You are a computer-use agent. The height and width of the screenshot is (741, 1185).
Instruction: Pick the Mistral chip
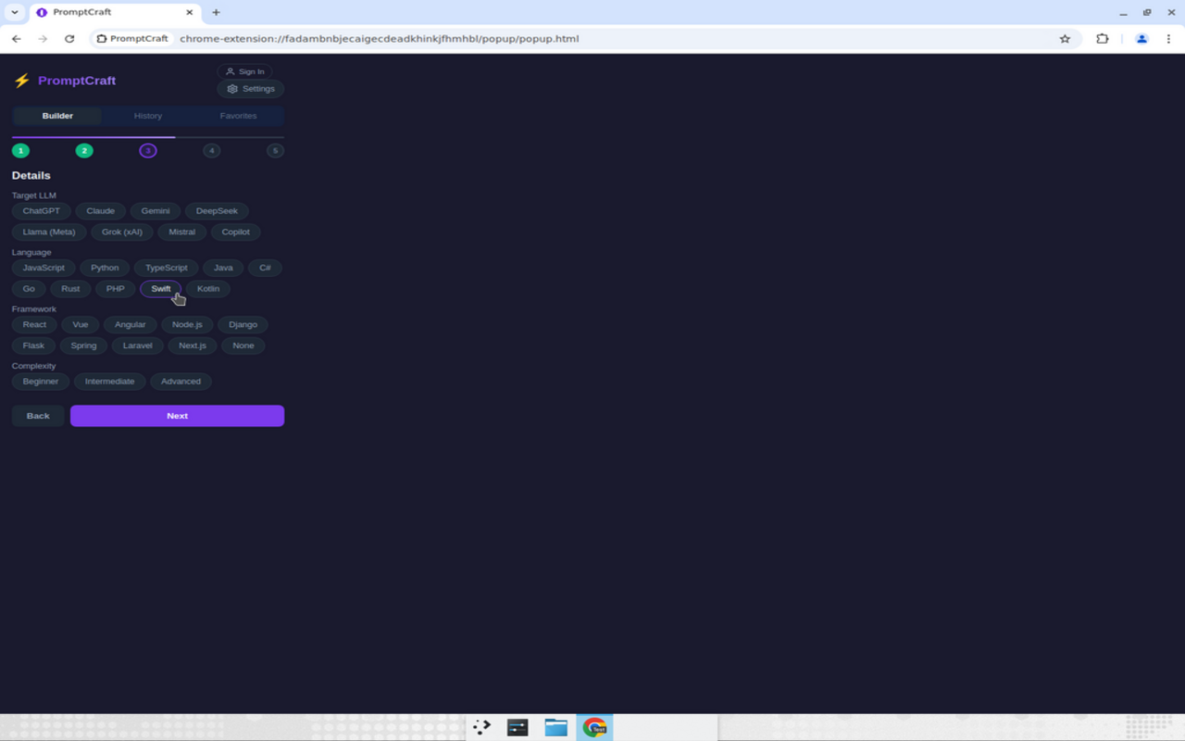click(x=182, y=232)
